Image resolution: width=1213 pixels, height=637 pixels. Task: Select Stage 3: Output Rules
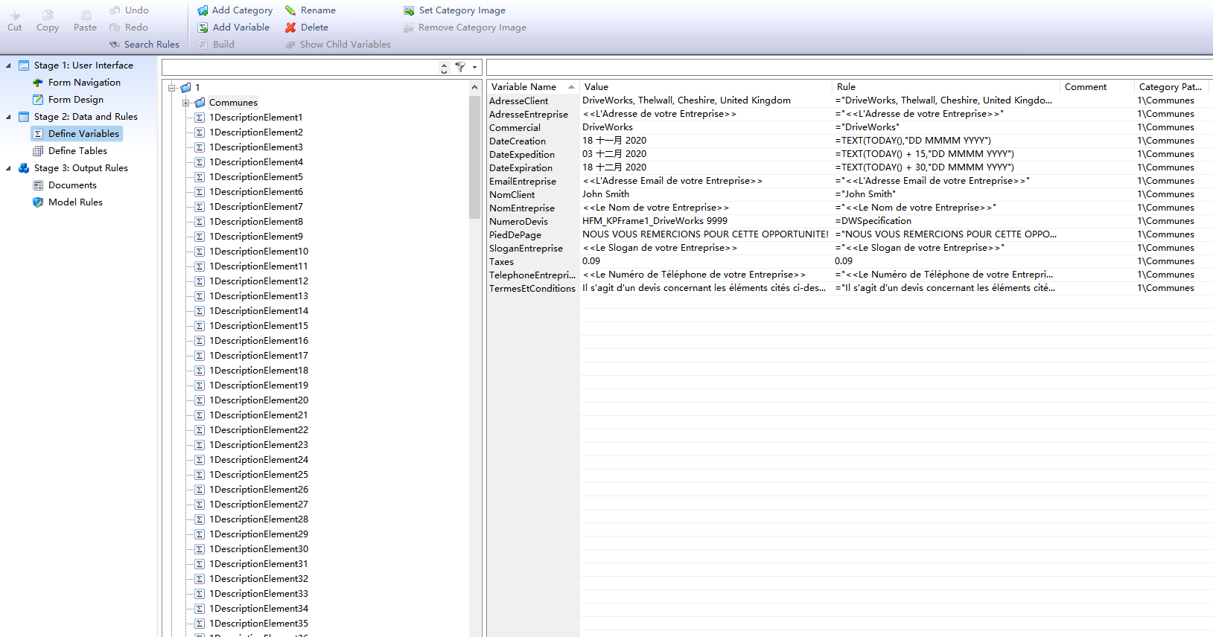coord(74,168)
